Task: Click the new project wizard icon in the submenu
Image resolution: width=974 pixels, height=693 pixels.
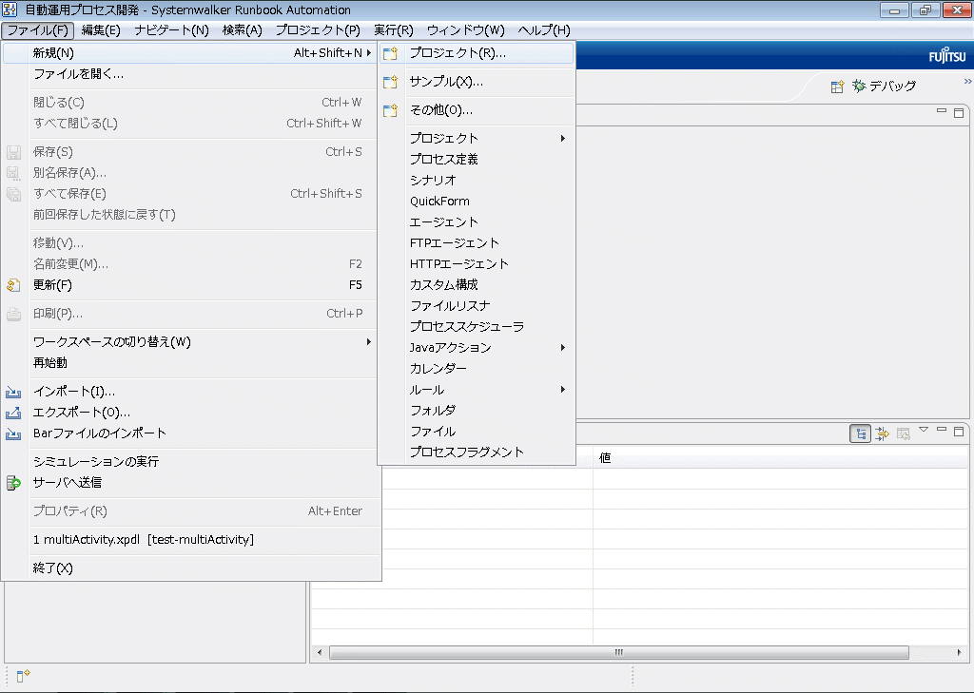Action: (390, 53)
